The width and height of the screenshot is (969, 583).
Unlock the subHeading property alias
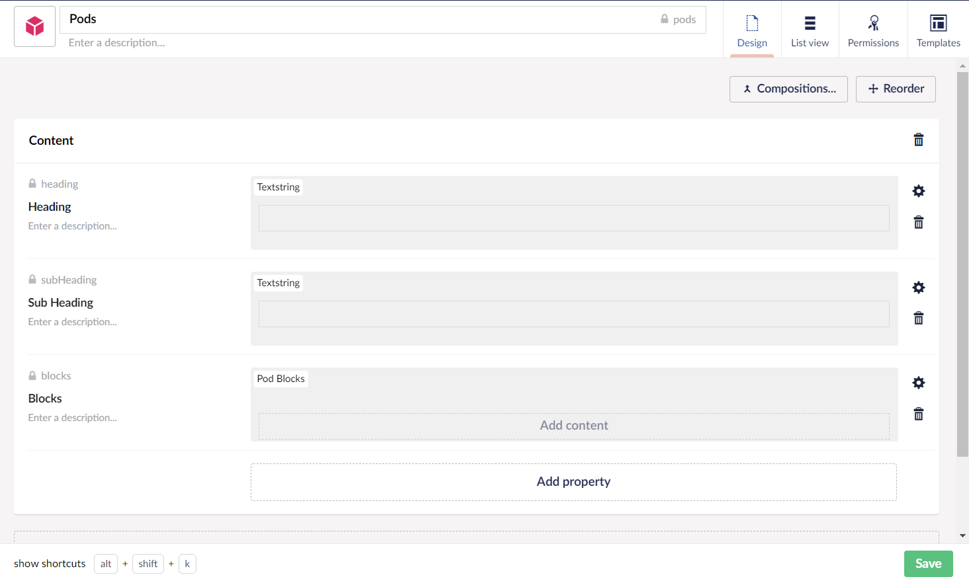pyautogui.click(x=32, y=280)
